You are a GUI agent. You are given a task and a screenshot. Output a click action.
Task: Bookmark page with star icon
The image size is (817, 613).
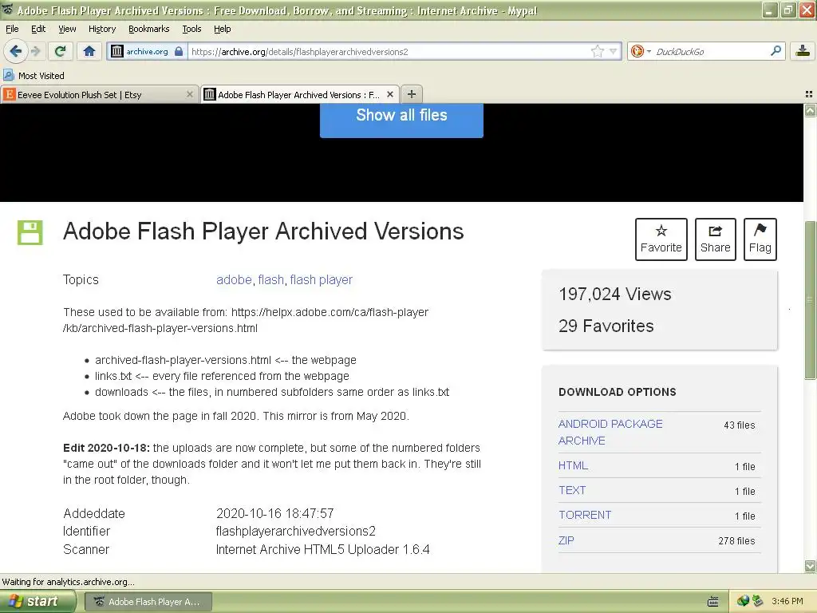tap(597, 51)
